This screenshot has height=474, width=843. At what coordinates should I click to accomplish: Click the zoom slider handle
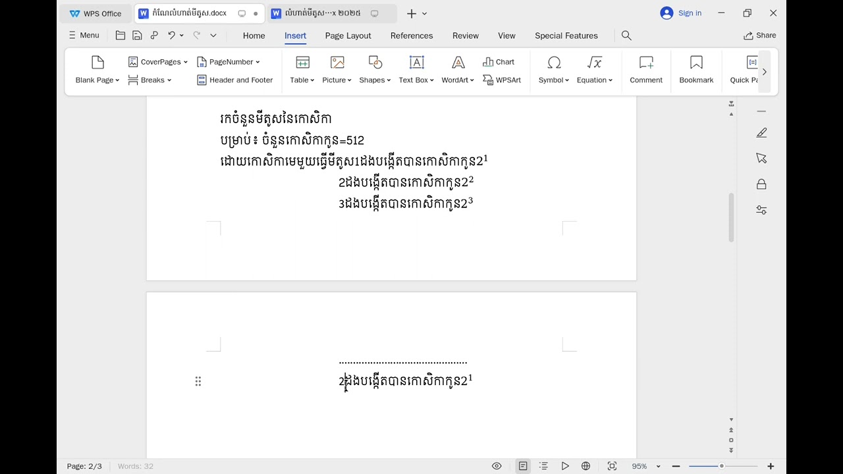click(x=722, y=466)
